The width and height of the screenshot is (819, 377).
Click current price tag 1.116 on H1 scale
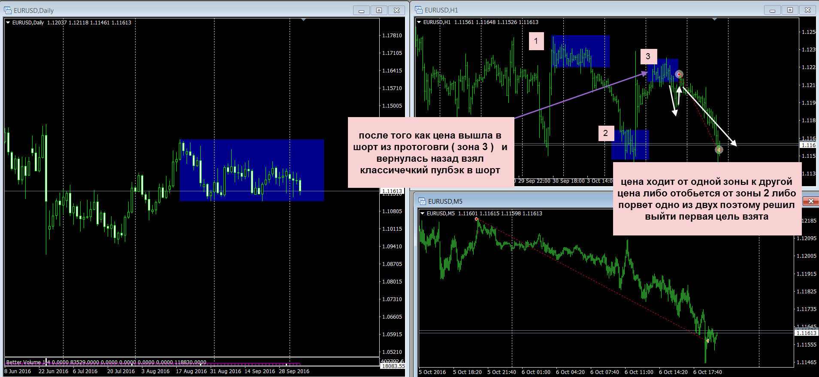[809, 145]
